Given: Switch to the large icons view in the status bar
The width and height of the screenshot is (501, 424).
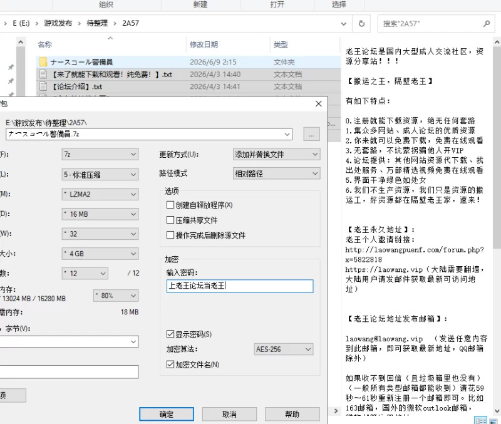Looking at the screenshot, I should point(493,420).
